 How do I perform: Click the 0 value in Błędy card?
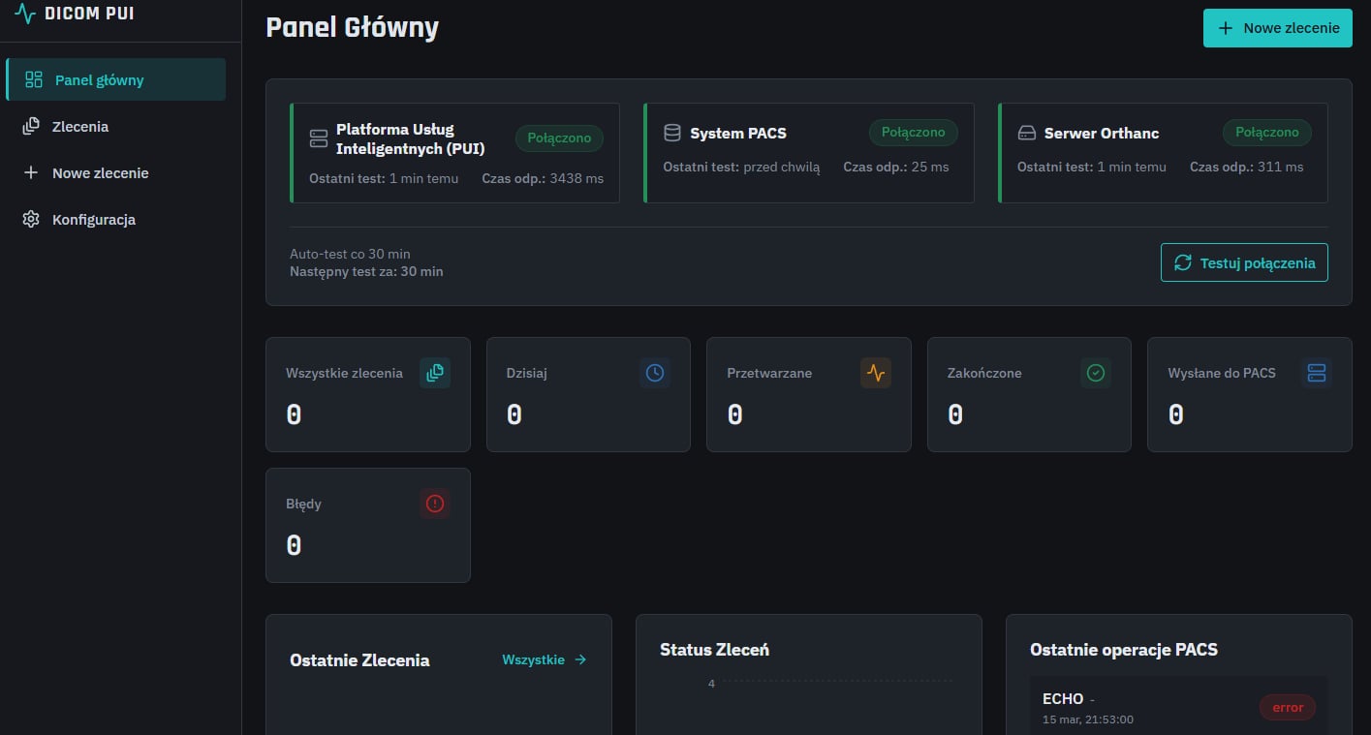coord(294,545)
